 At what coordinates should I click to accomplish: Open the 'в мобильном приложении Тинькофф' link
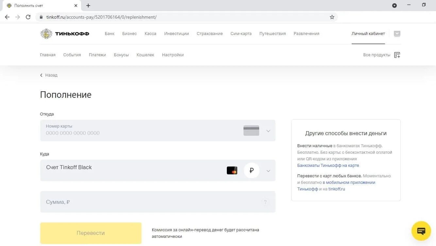coord(336,185)
